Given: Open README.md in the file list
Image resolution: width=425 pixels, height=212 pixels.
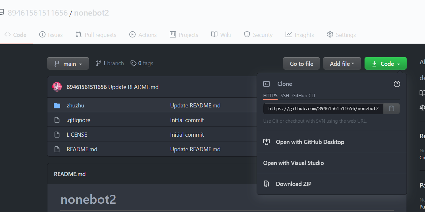Looking at the screenshot, I should [x=82, y=149].
